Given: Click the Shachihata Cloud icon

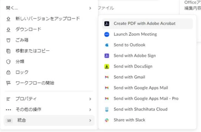Looking at the screenshot, I should tap(107, 109).
